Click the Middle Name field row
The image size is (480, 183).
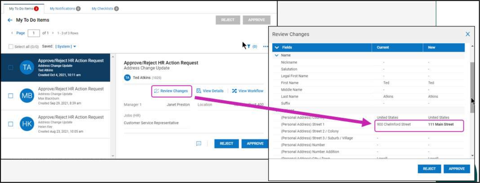[369, 90]
